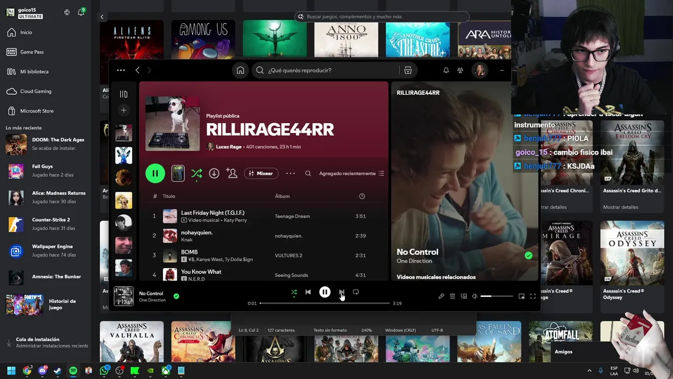The width and height of the screenshot is (673, 379).
Task: Go back in Spotify navigation
Action: point(137,70)
